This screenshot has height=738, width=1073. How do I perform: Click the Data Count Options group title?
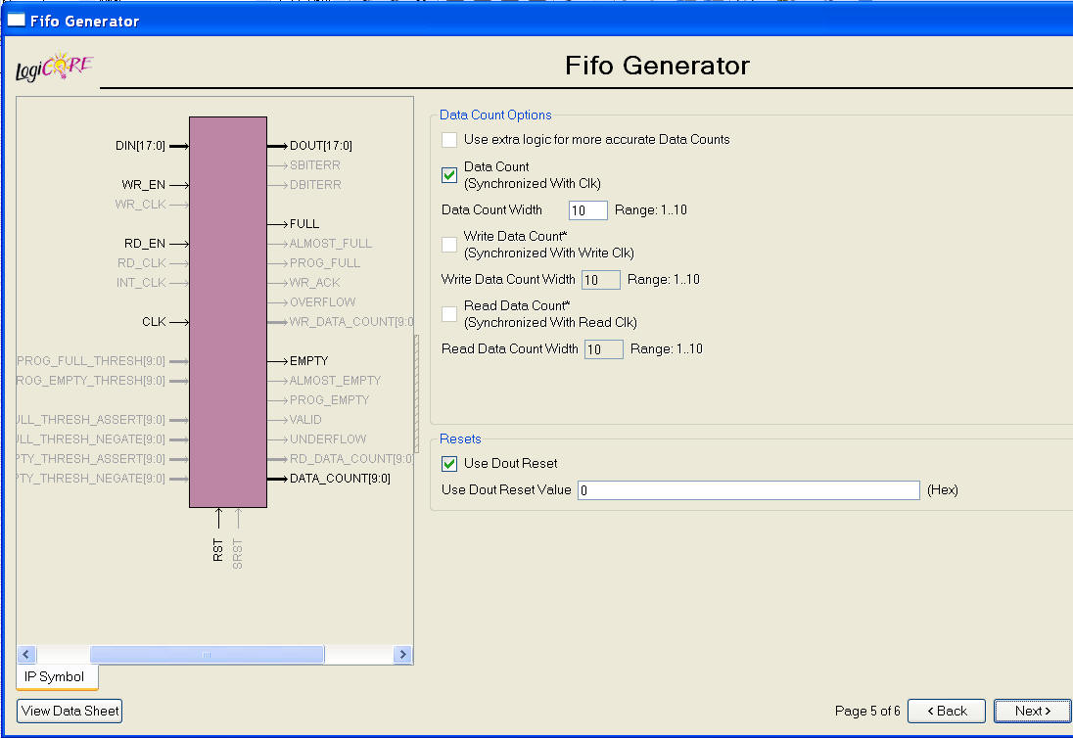point(495,115)
